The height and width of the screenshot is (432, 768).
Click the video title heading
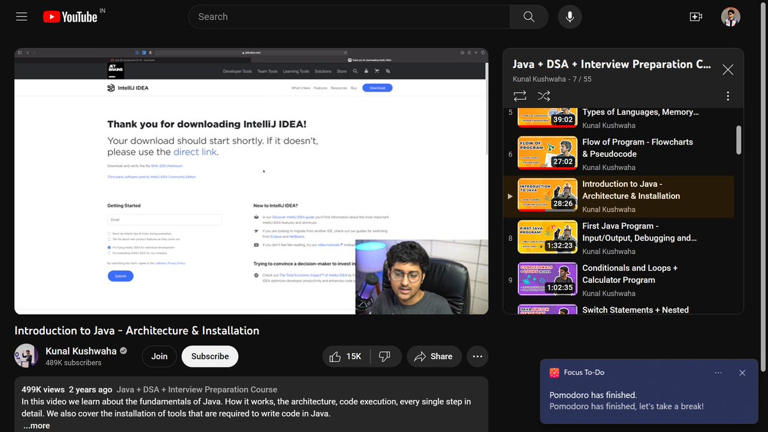click(x=137, y=330)
